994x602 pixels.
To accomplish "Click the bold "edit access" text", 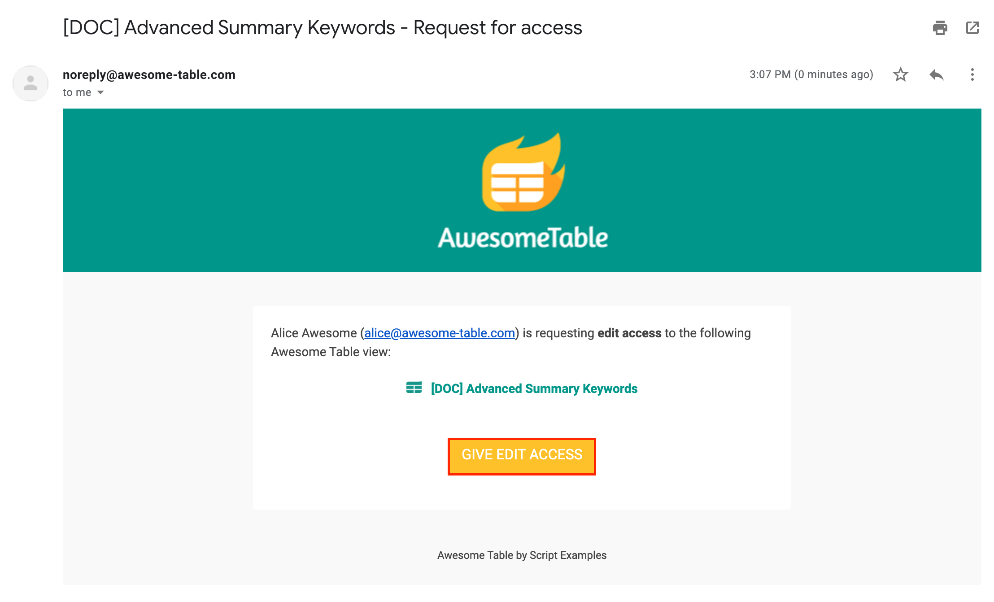I will pos(629,333).
